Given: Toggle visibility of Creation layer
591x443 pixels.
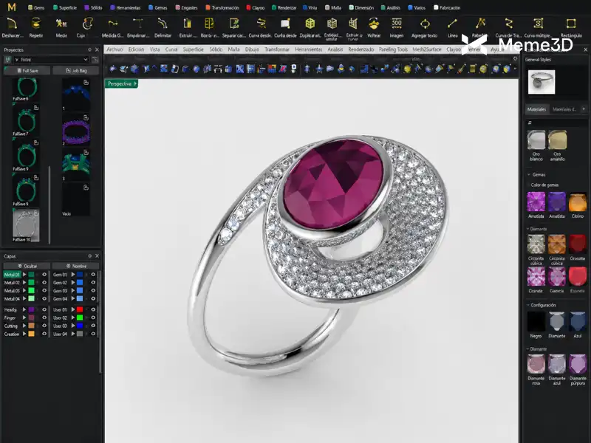Looking at the screenshot, I should pyautogui.click(x=44, y=334).
